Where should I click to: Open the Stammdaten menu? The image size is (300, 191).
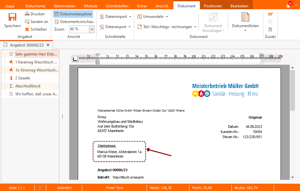[x=65, y=6]
